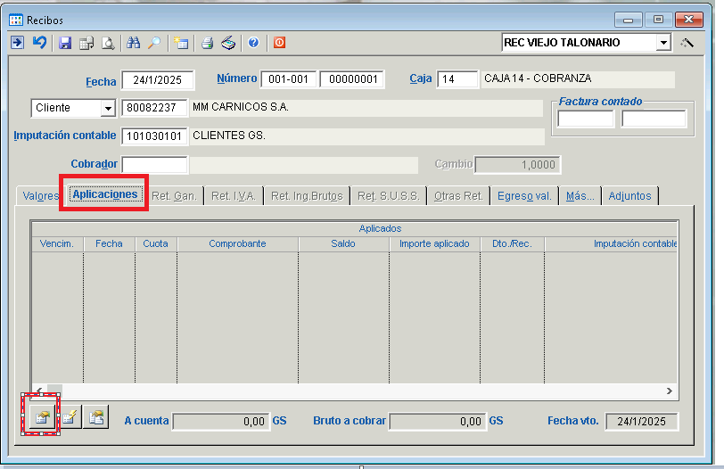
Task: Click the blue undo arrow icon
Action: (39, 43)
